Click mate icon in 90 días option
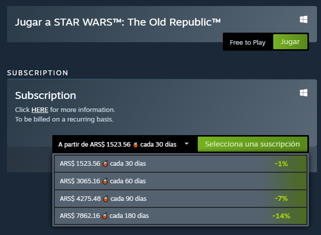 [106, 199]
